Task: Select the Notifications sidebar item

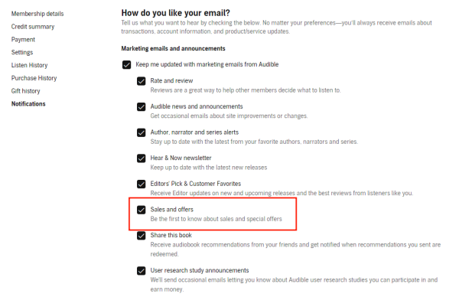Action: pyautogui.click(x=28, y=104)
